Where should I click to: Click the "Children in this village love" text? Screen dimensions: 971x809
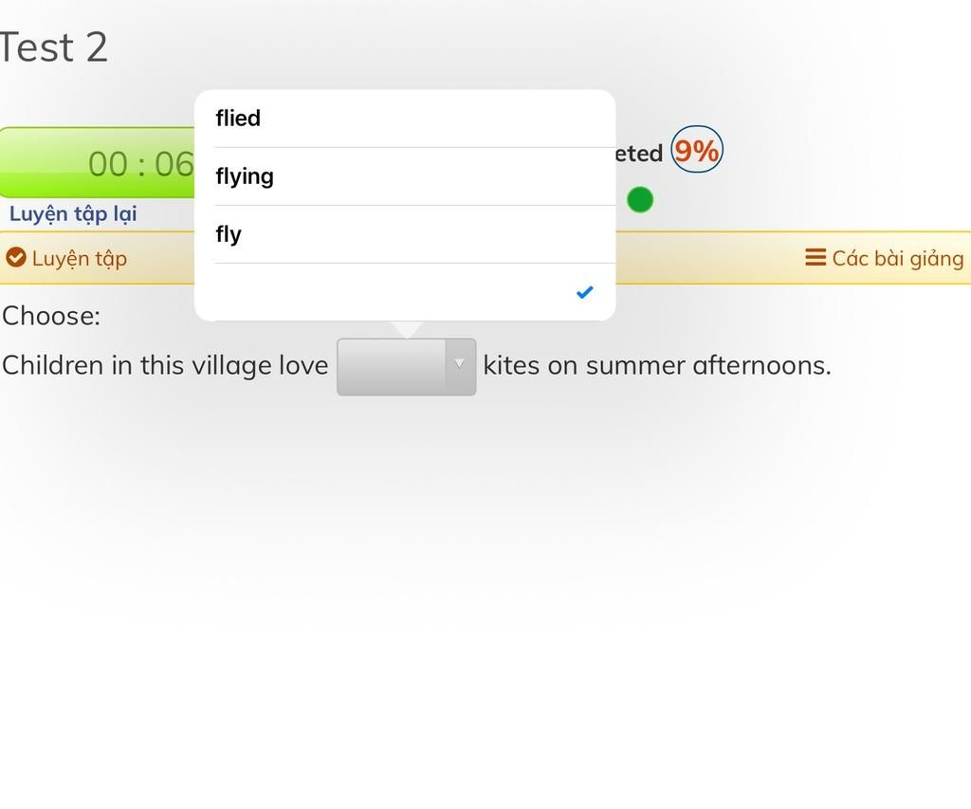(x=165, y=365)
